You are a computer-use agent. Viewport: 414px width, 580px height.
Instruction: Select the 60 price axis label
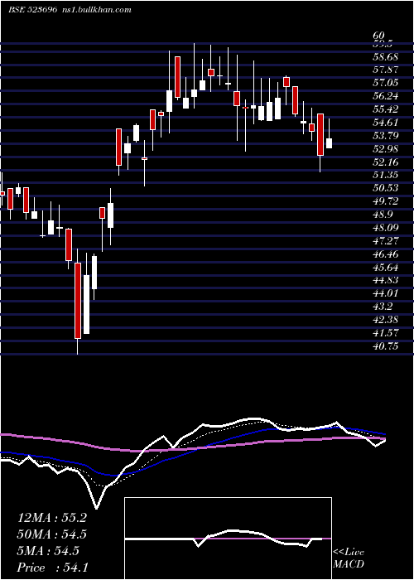coord(379,36)
